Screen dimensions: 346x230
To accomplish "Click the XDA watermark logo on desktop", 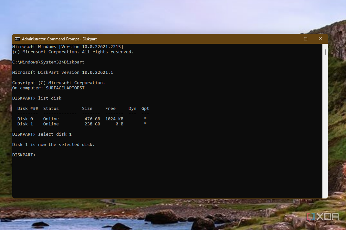I will (x=323, y=217).
